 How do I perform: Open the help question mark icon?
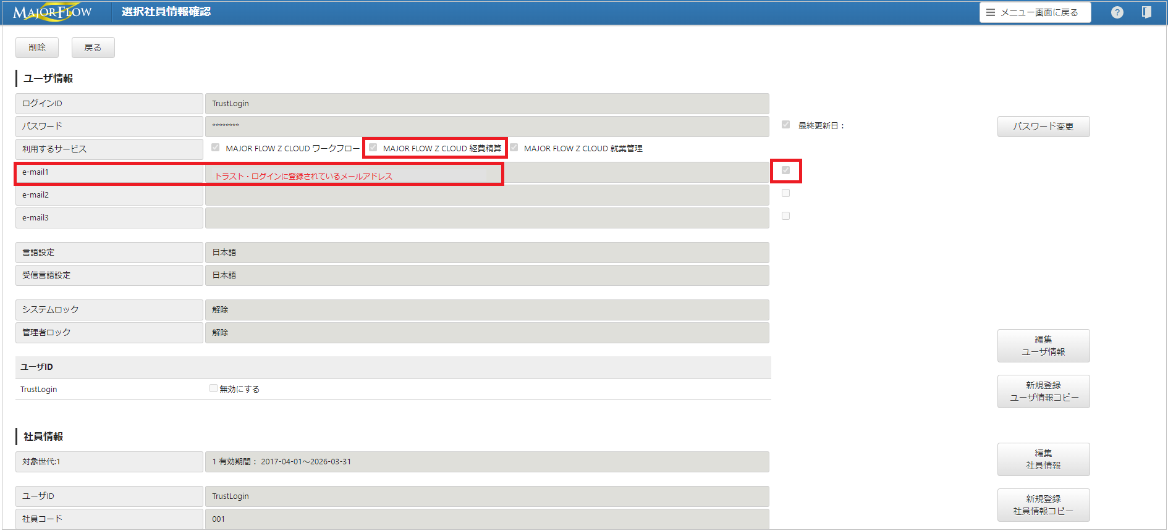(1117, 12)
